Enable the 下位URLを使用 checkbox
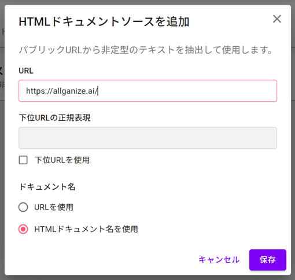Screen dimensions: 295x280 tap(23, 160)
